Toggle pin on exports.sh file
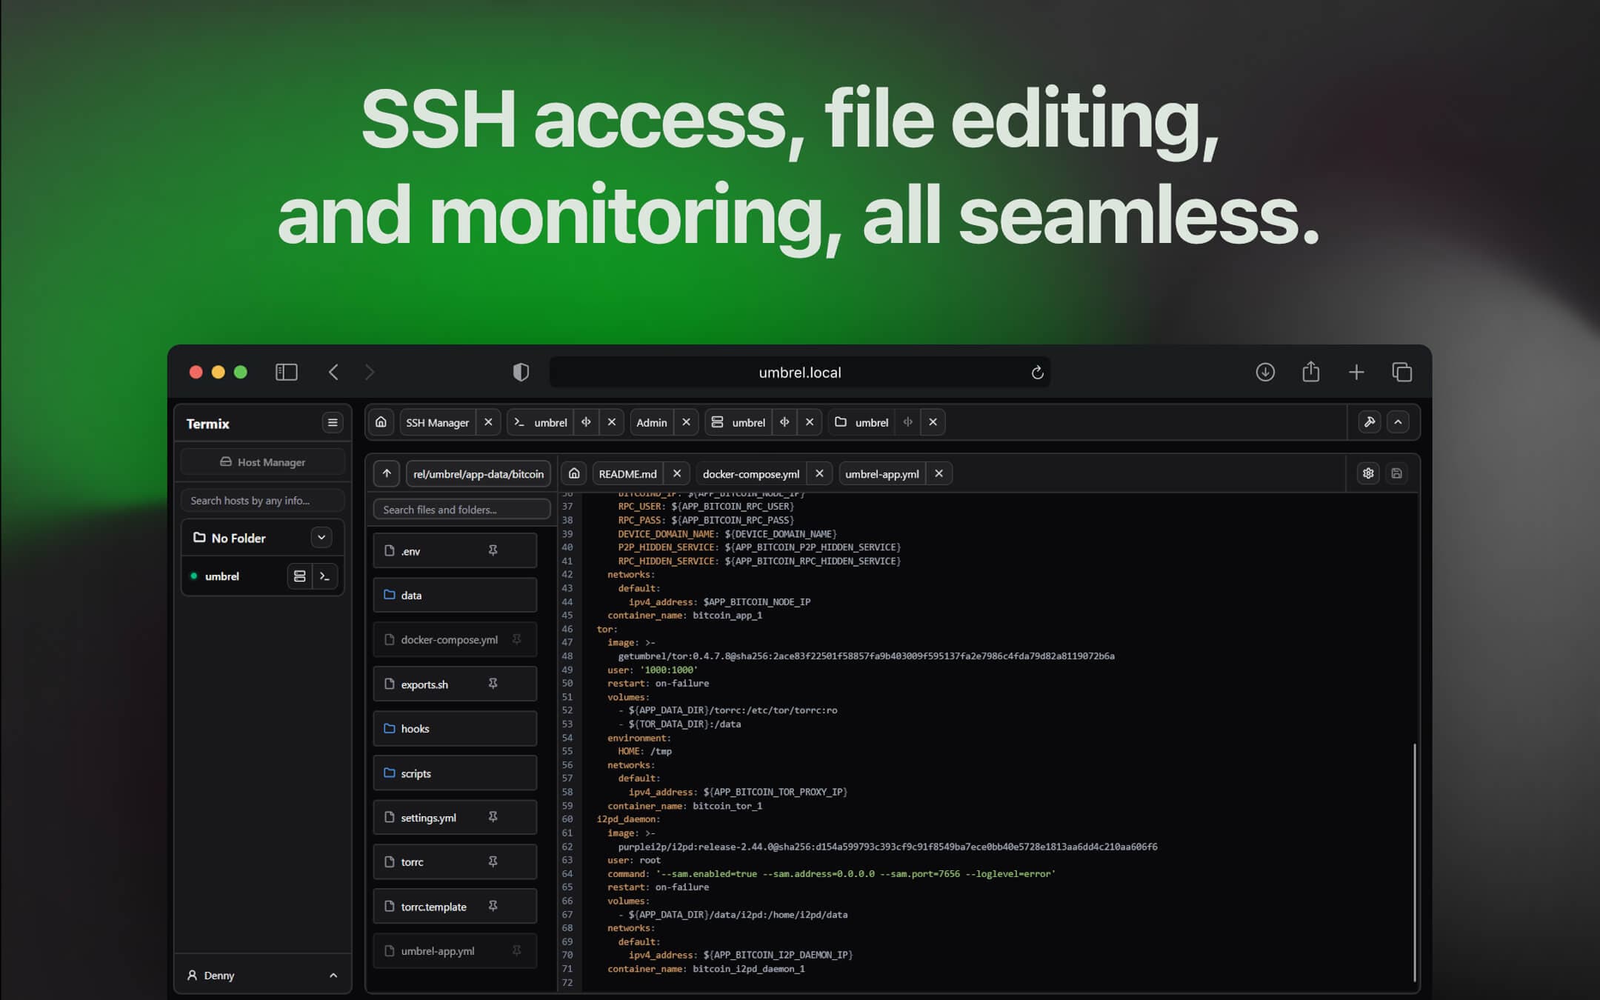 coord(493,684)
